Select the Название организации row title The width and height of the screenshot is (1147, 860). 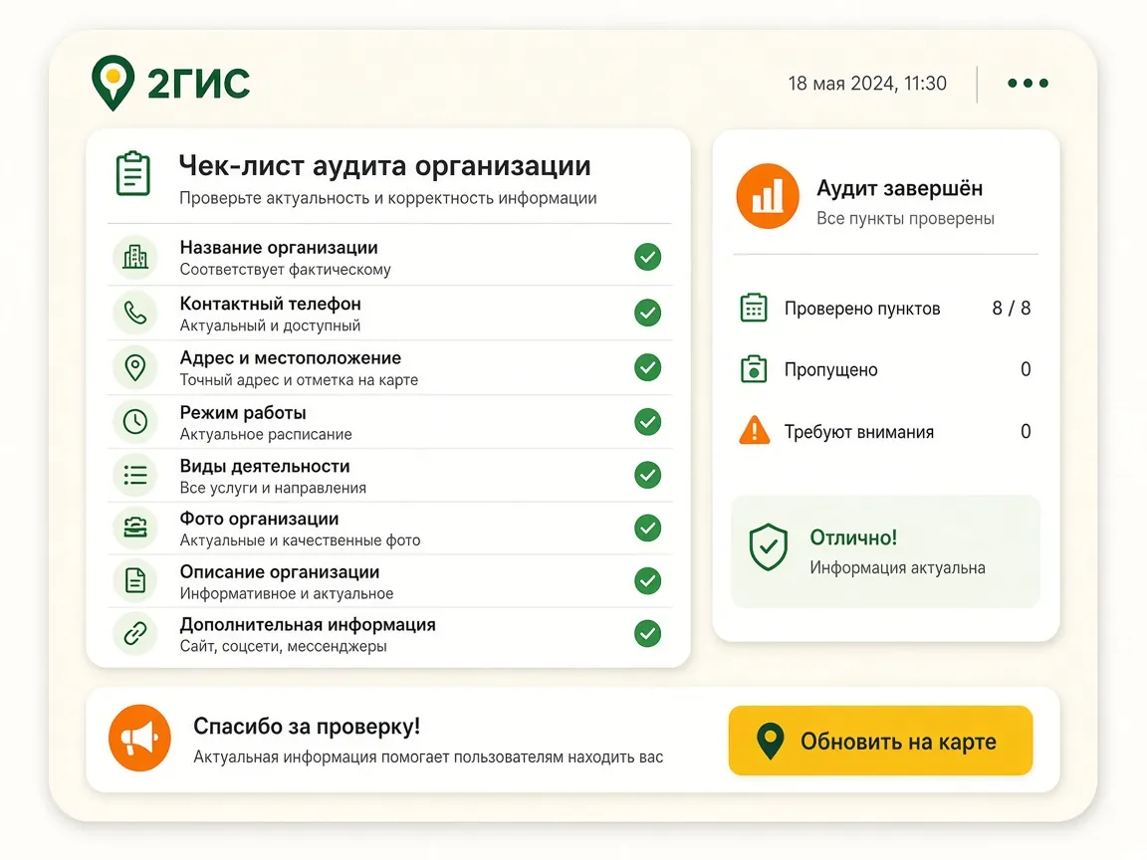point(279,247)
